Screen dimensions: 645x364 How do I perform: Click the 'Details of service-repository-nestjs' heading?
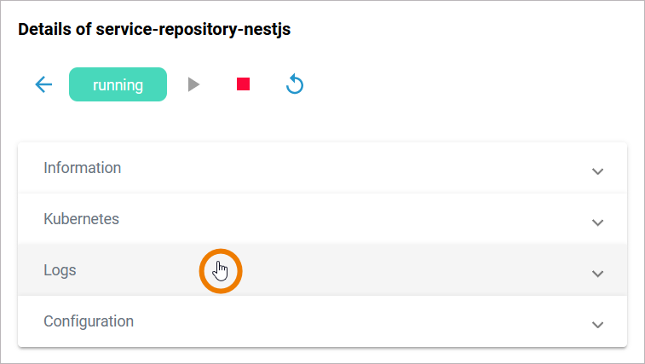pos(154,30)
